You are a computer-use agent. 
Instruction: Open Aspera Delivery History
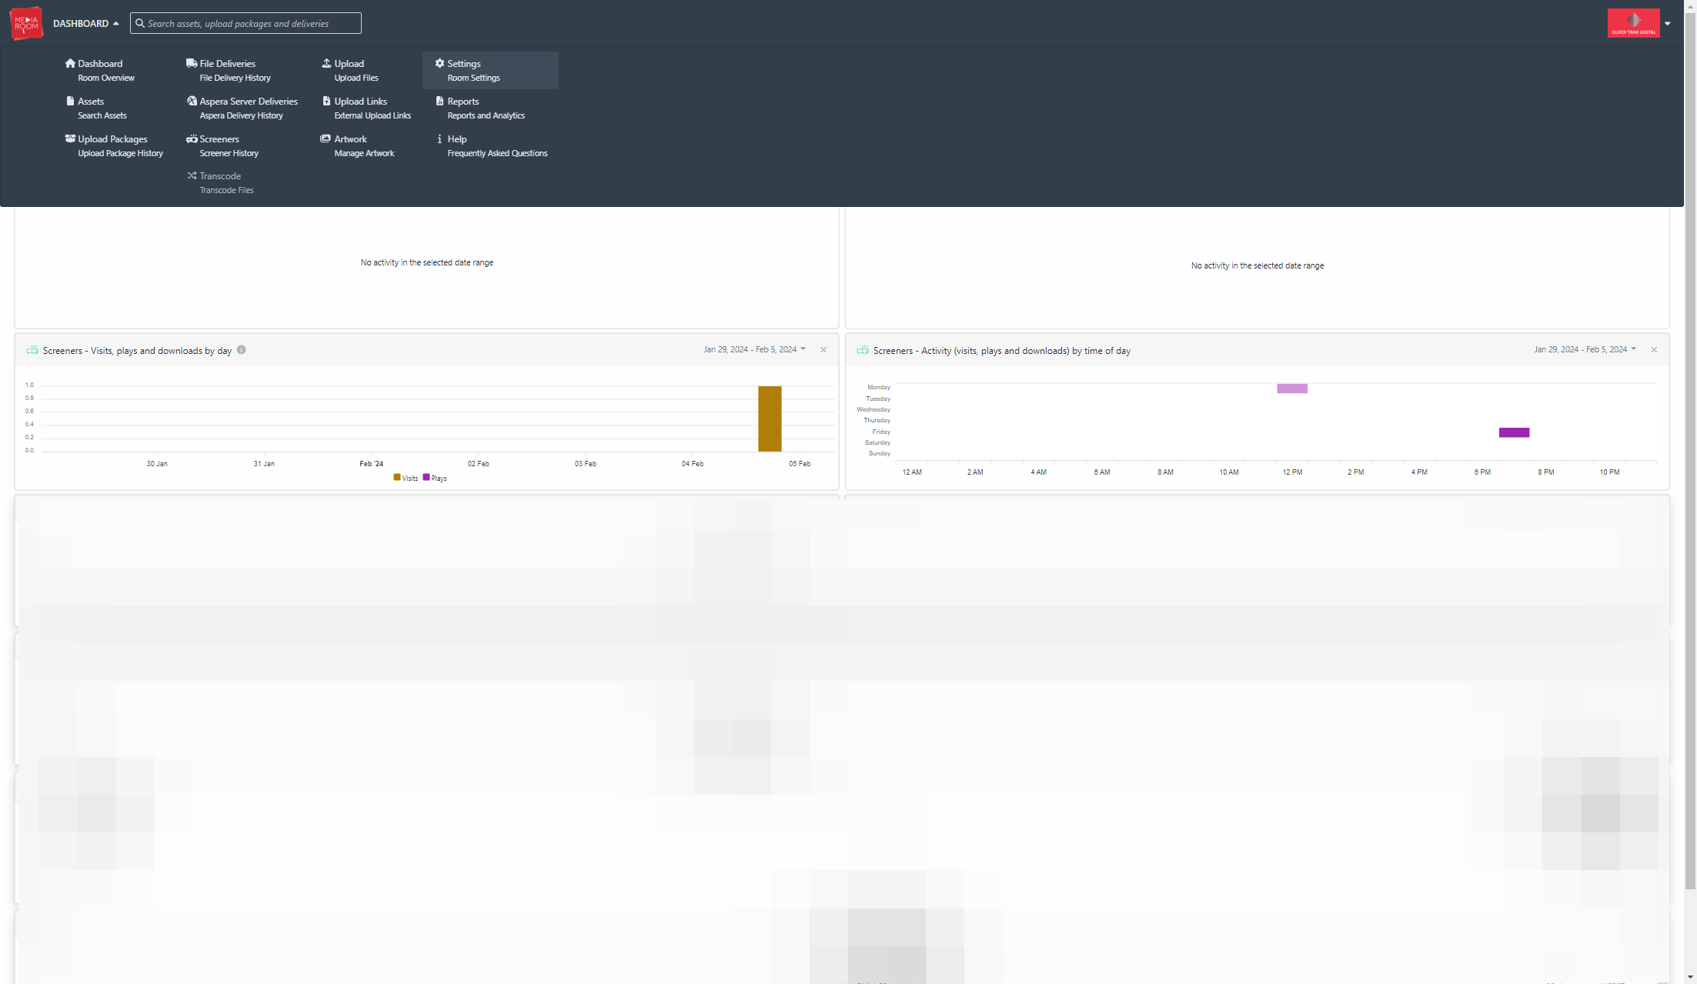click(x=241, y=115)
